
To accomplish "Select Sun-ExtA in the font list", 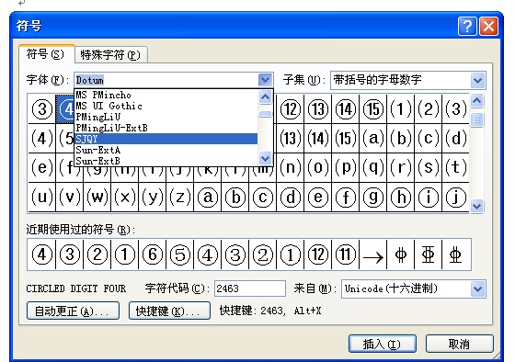I will (x=166, y=150).
